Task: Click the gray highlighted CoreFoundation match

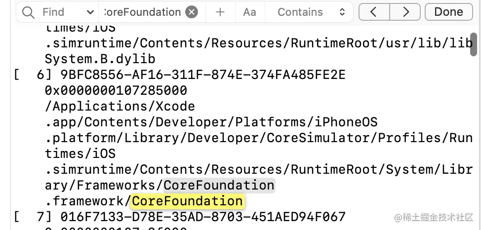Action: click(x=219, y=186)
